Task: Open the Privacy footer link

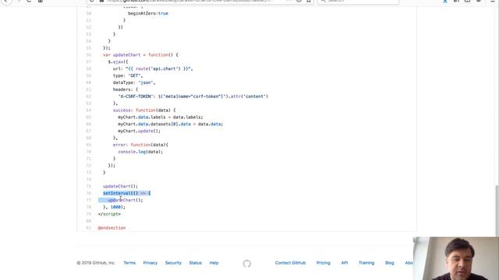Action: [150, 263]
